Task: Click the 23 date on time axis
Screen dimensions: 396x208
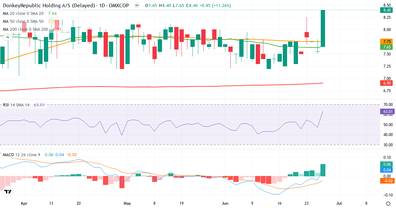Action: [x=307, y=204]
